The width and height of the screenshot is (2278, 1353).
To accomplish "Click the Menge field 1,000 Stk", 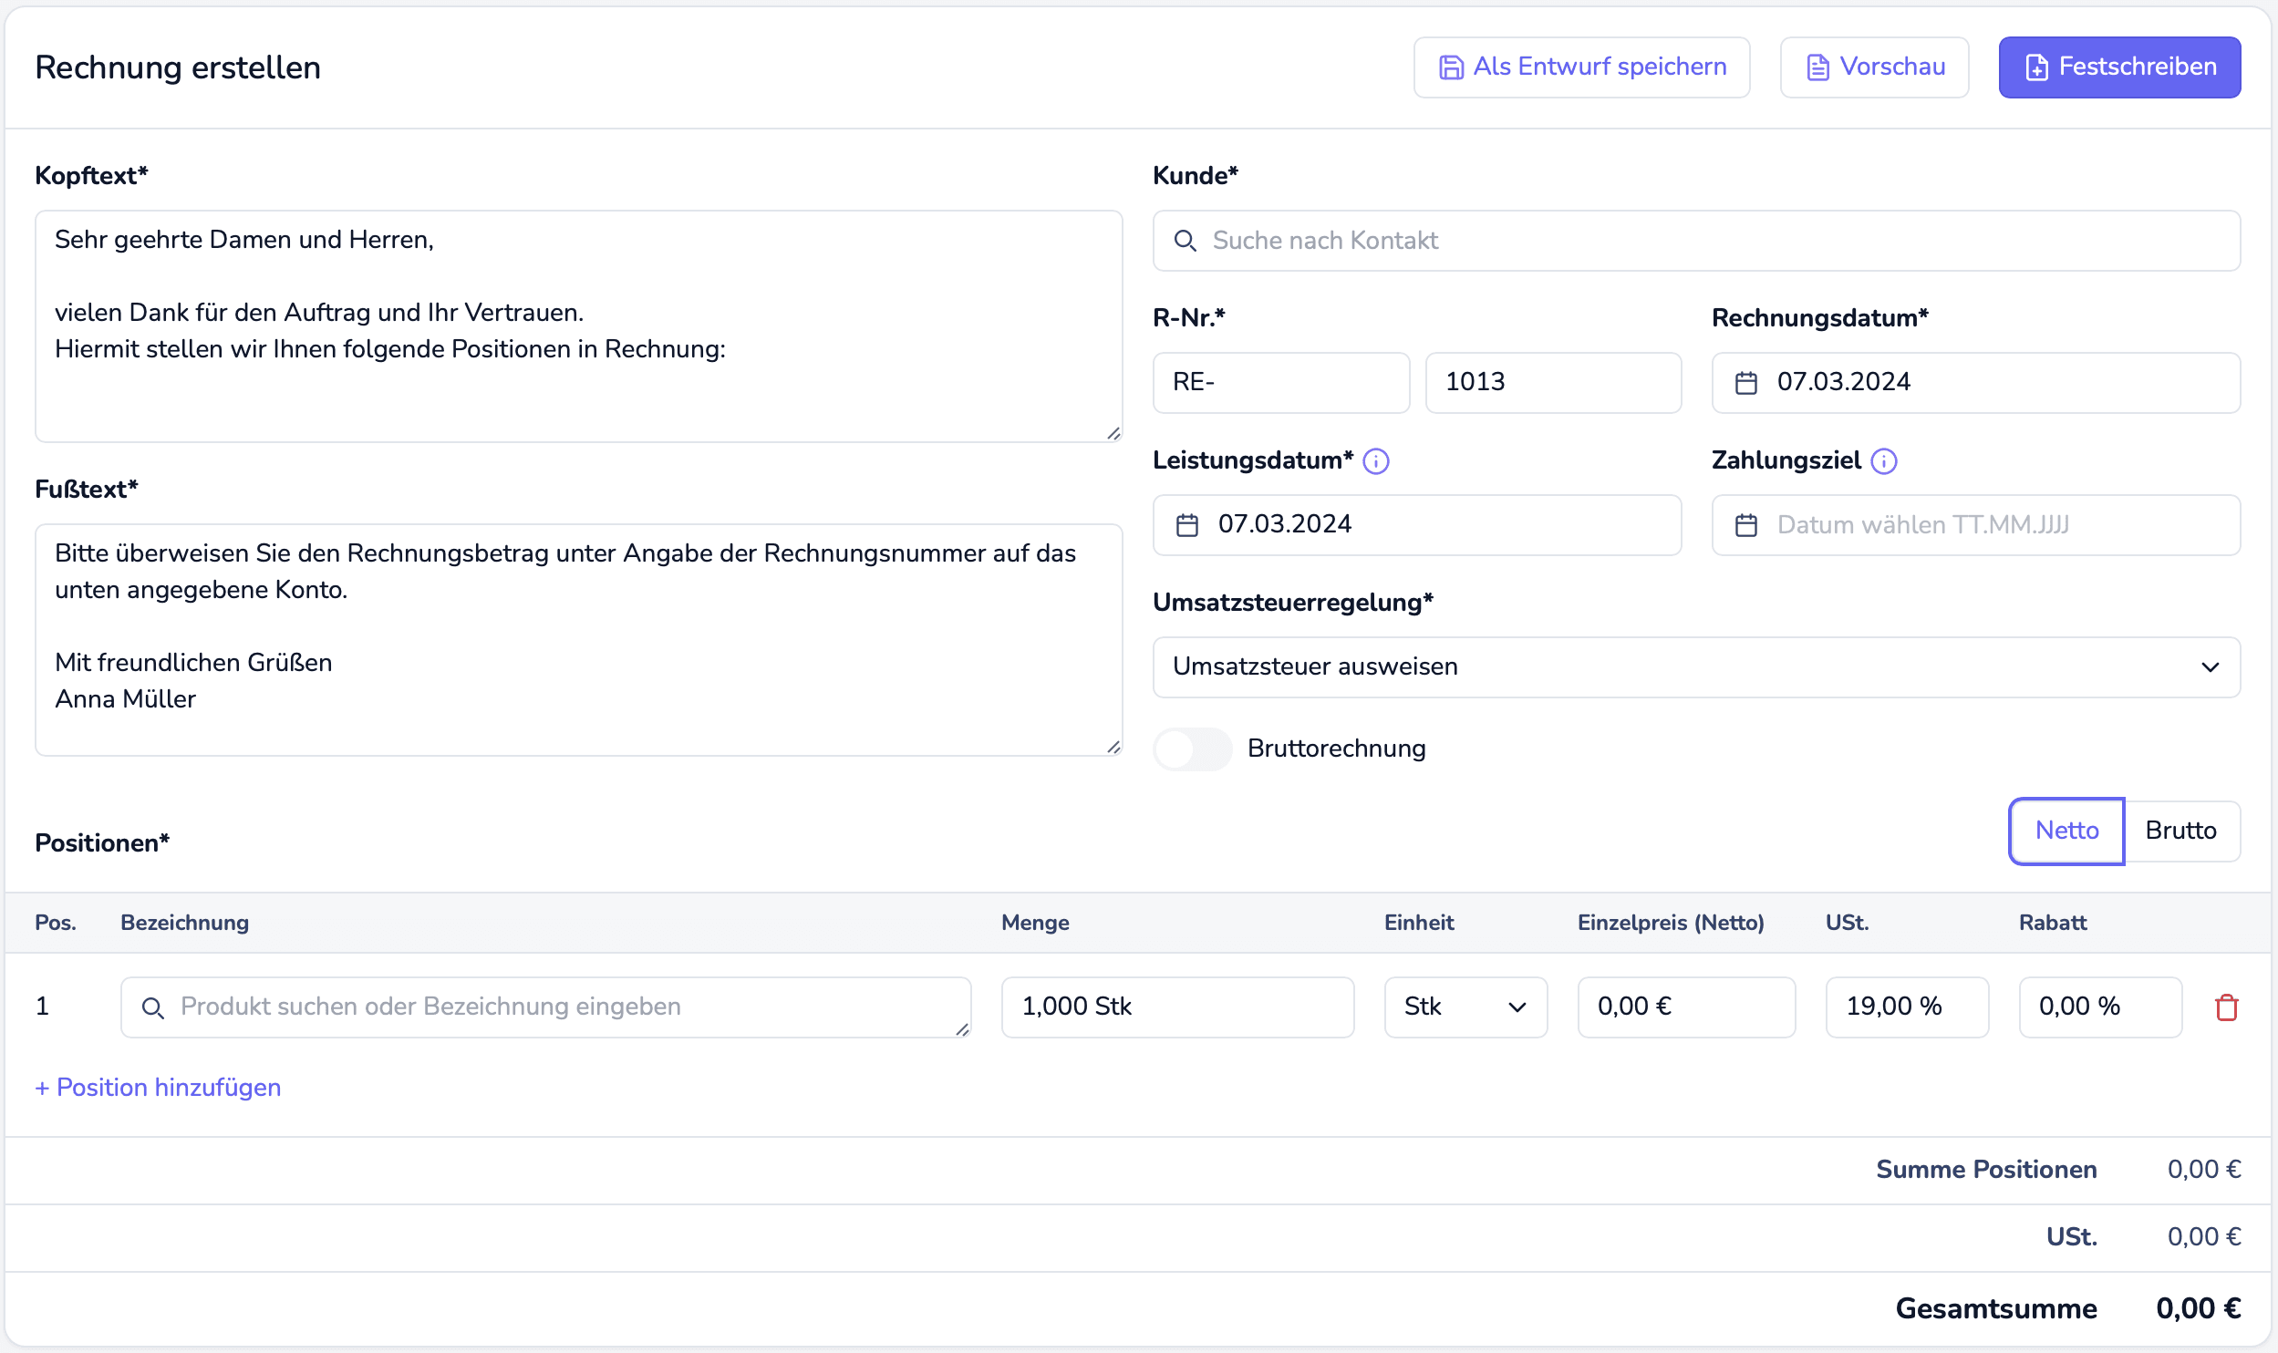I will 1177,1007.
